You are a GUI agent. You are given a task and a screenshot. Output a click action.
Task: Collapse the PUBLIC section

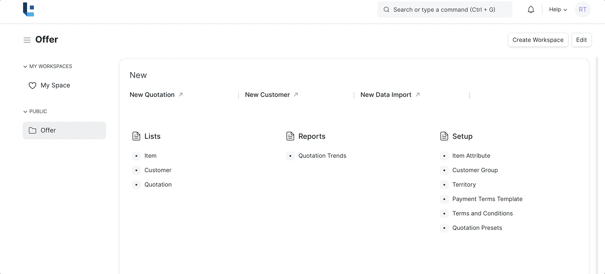25,112
